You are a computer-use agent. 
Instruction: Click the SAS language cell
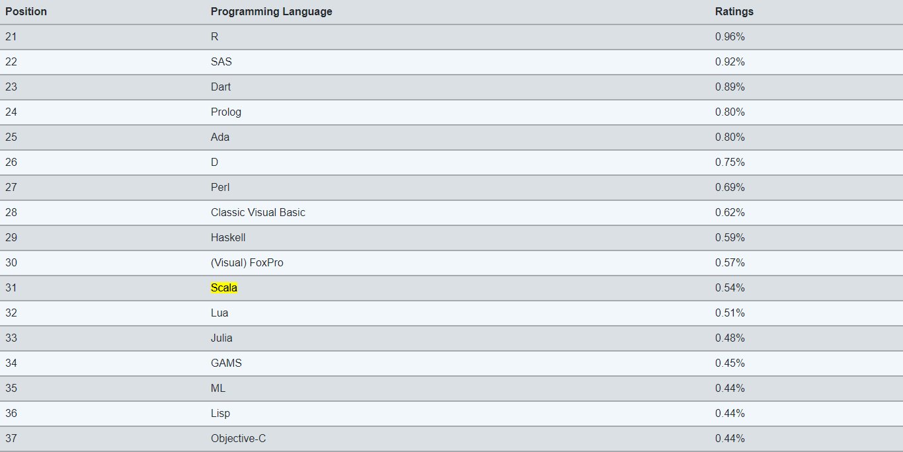pyautogui.click(x=221, y=62)
